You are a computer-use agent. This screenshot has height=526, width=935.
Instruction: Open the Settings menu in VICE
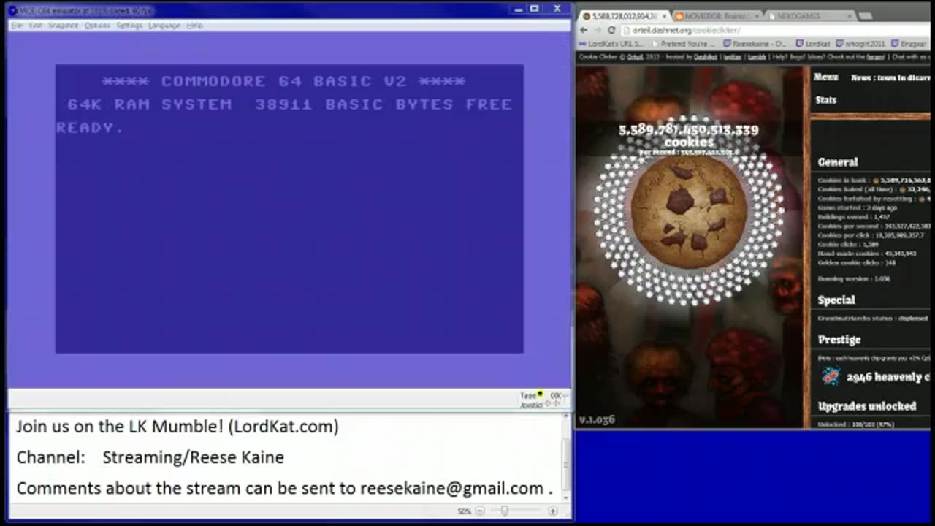click(x=129, y=26)
